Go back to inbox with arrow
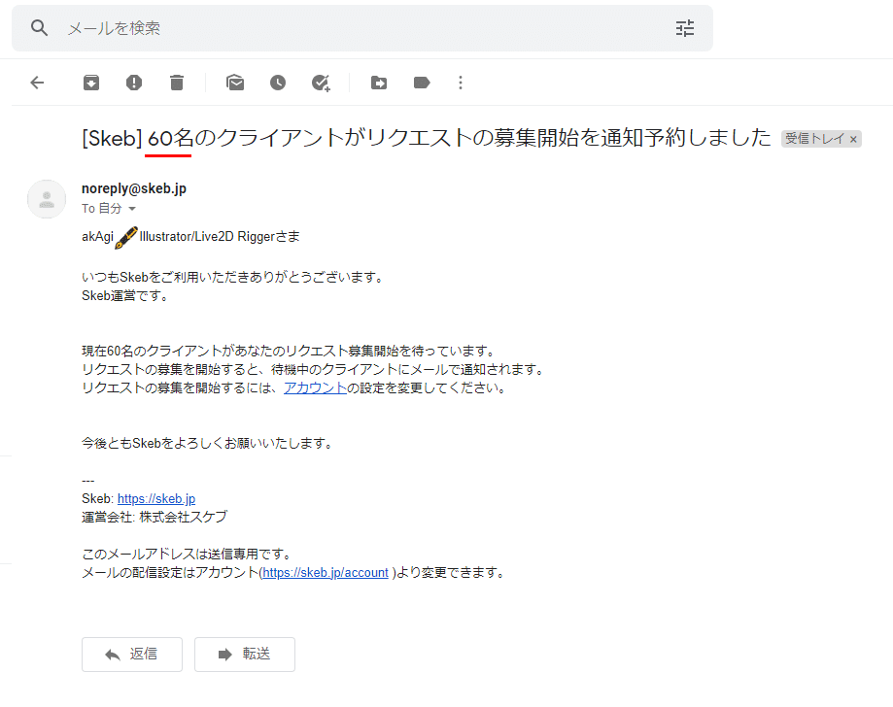The width and height of the screenshot is (893, 707). click(x=37, y=84)
